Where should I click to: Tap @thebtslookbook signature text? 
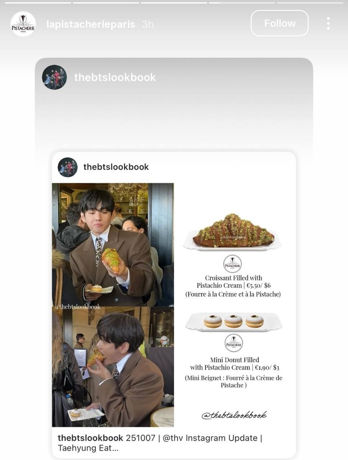click(234, 415)
